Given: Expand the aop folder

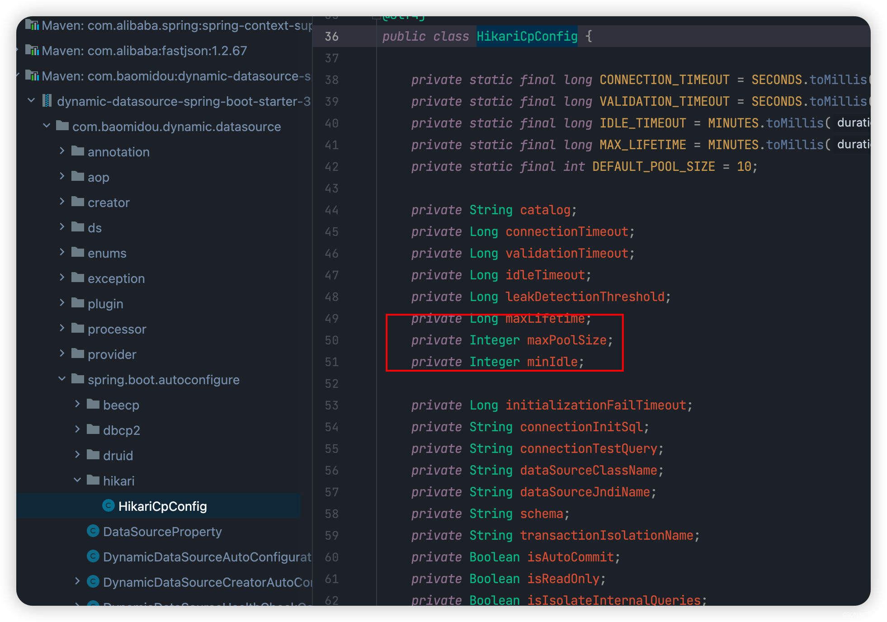Looking at the screenshot, I should [62, 176].
